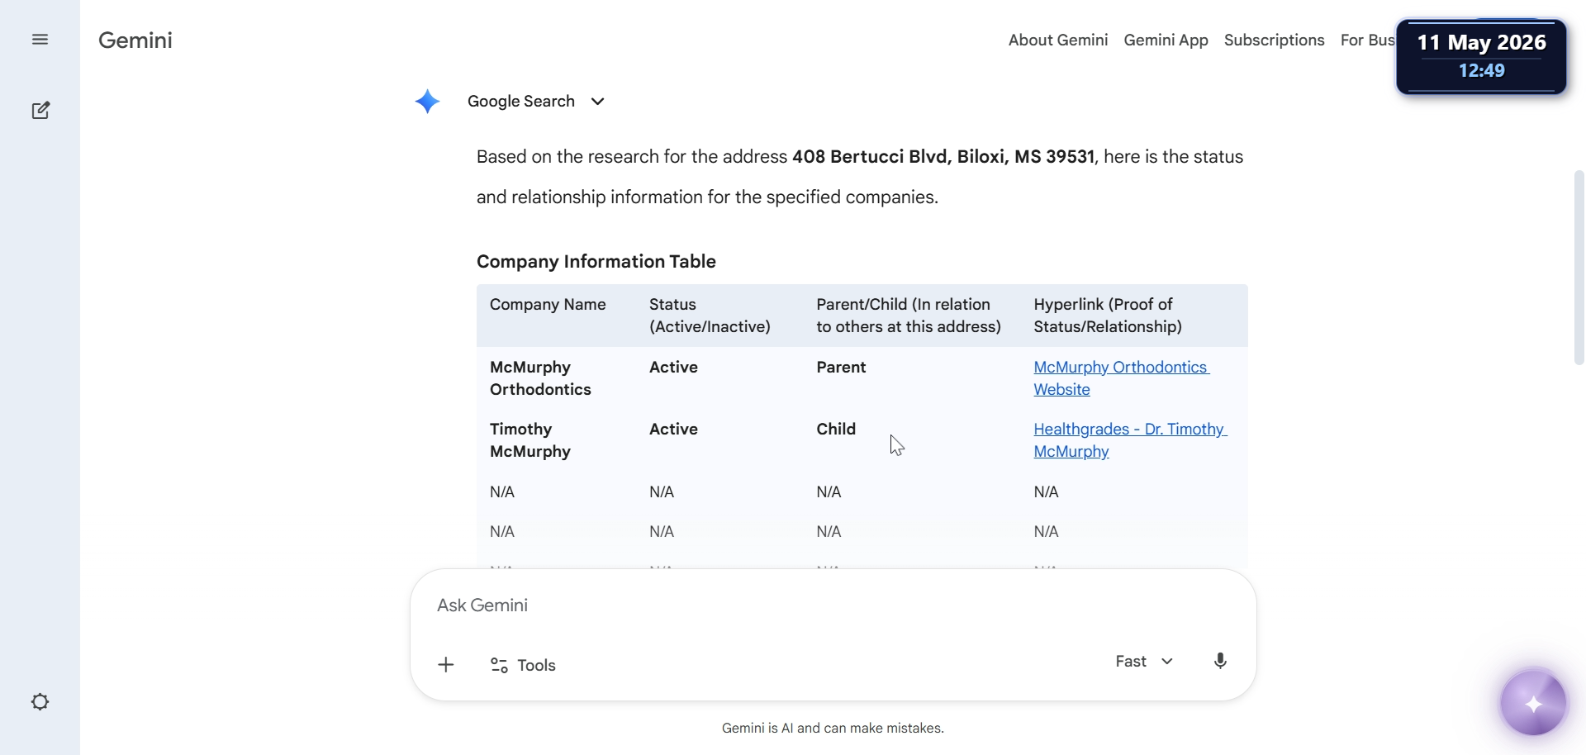Screen dimensions: 1586x755
Task: Open Subscriptions nav item
Action: [1274, 40]
